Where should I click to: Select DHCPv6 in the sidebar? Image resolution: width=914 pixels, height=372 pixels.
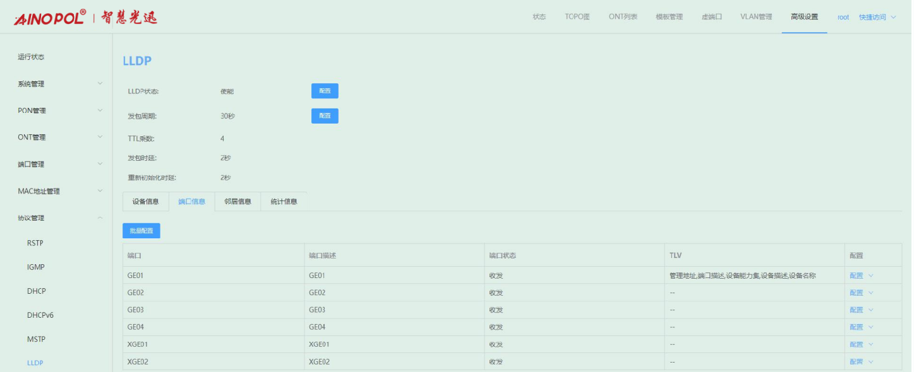(x=40, y=315)
